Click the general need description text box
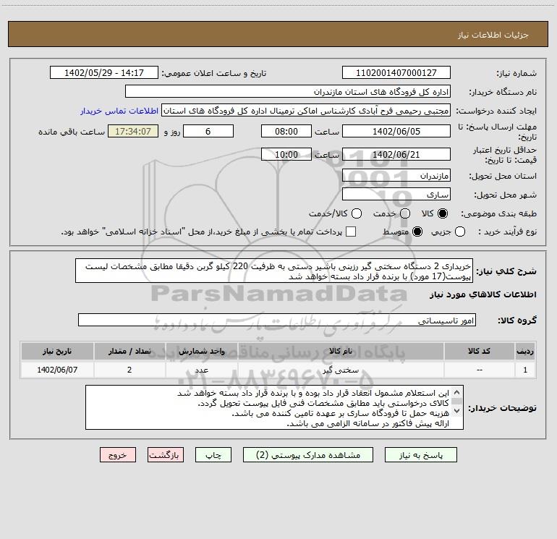The height and width of the screenshot is (539, 557). 274,271
